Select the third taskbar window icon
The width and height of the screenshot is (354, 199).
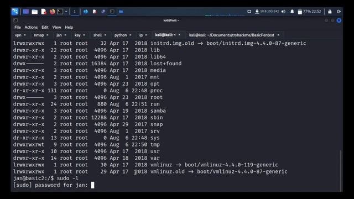(x=103, y=12)
